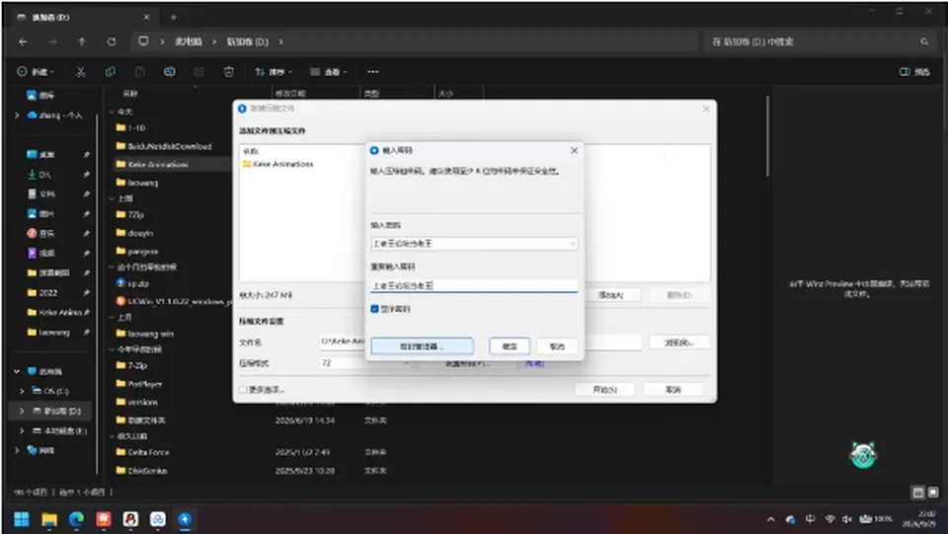Viewport: 948px width, 534px height.
Task: Collapse the Today group in file list
Action: click(112, 112)
